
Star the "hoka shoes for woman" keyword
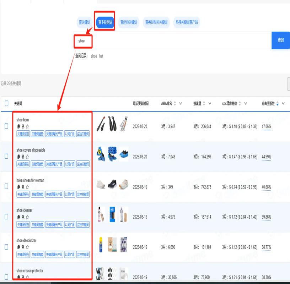[27, 186]
